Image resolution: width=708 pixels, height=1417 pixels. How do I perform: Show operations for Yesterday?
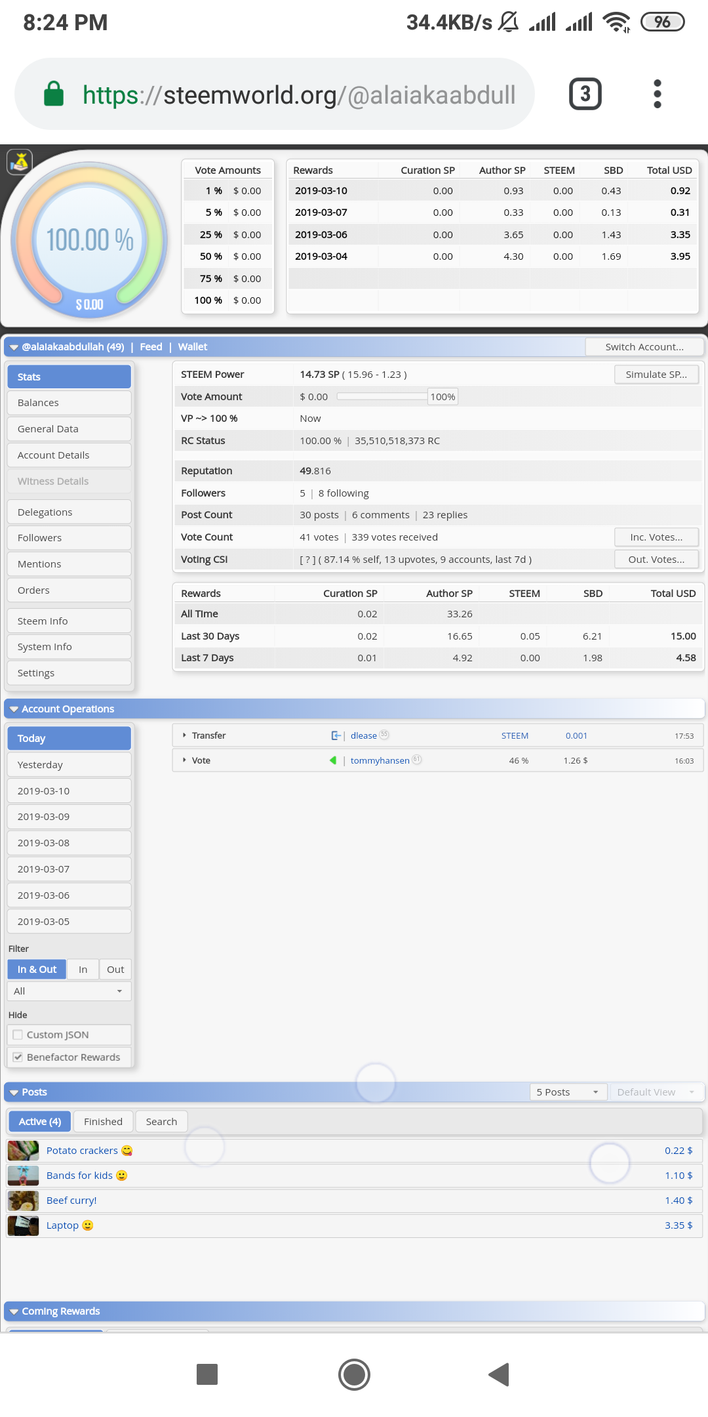(x=69, y=765)
